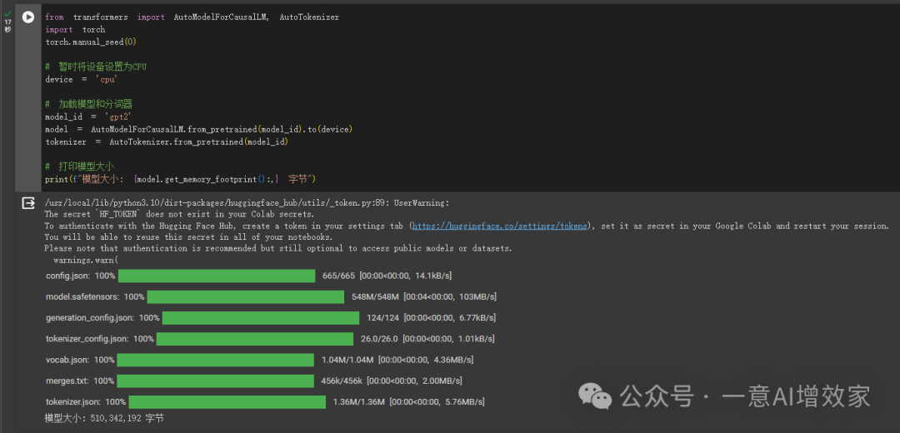Click the UserWarning path output text
900x433 pixels.
click(x=247, y=202)
